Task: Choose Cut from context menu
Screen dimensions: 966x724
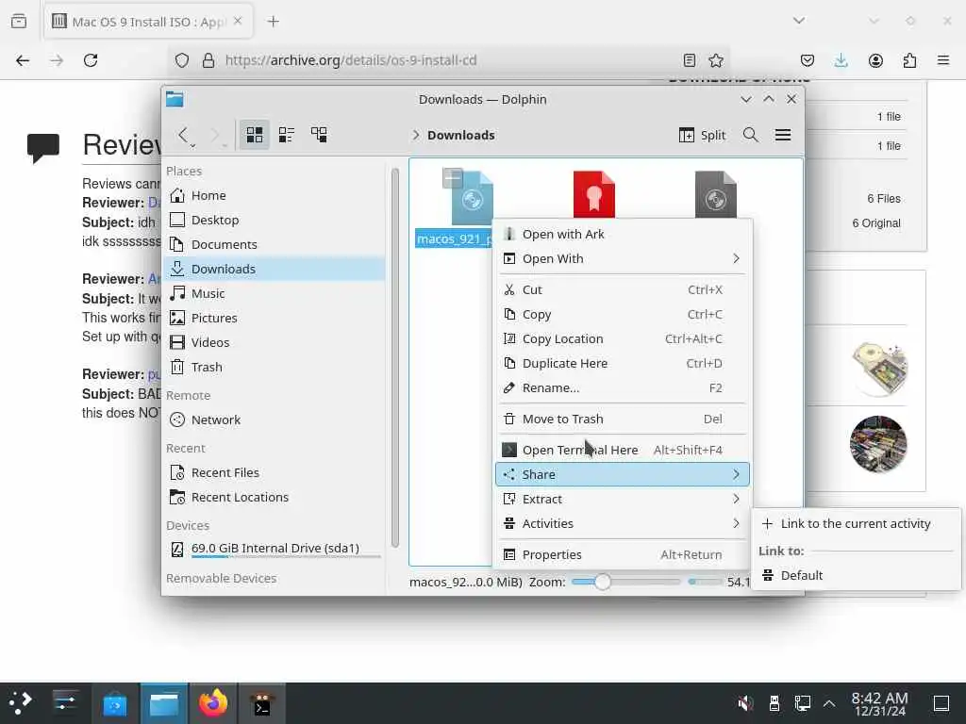Action: (623, 290)
